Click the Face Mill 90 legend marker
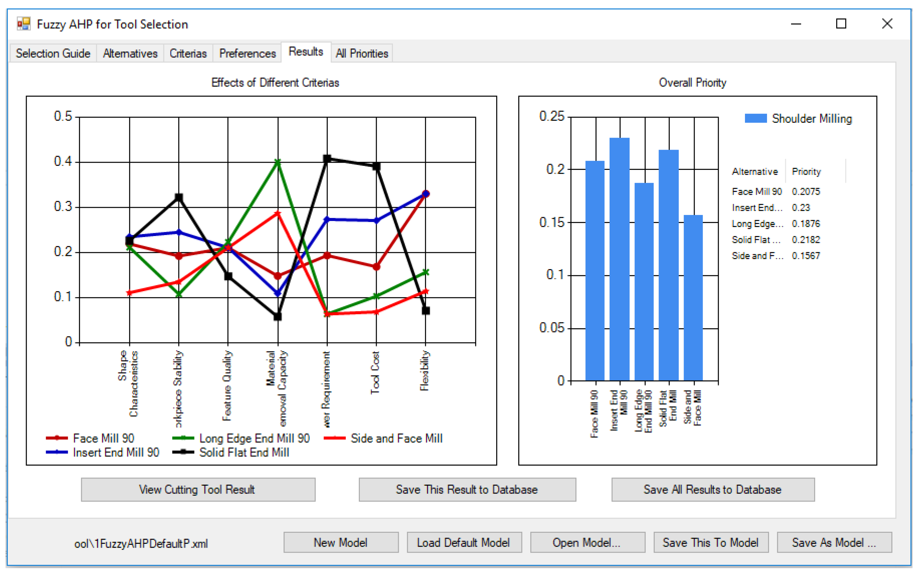The image size is (920, 574). tap(57, 438)
